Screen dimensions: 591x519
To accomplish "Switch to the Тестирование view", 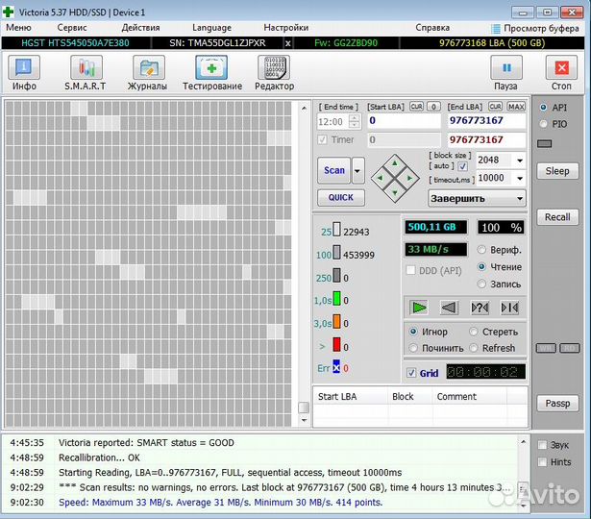I will 211,72.
